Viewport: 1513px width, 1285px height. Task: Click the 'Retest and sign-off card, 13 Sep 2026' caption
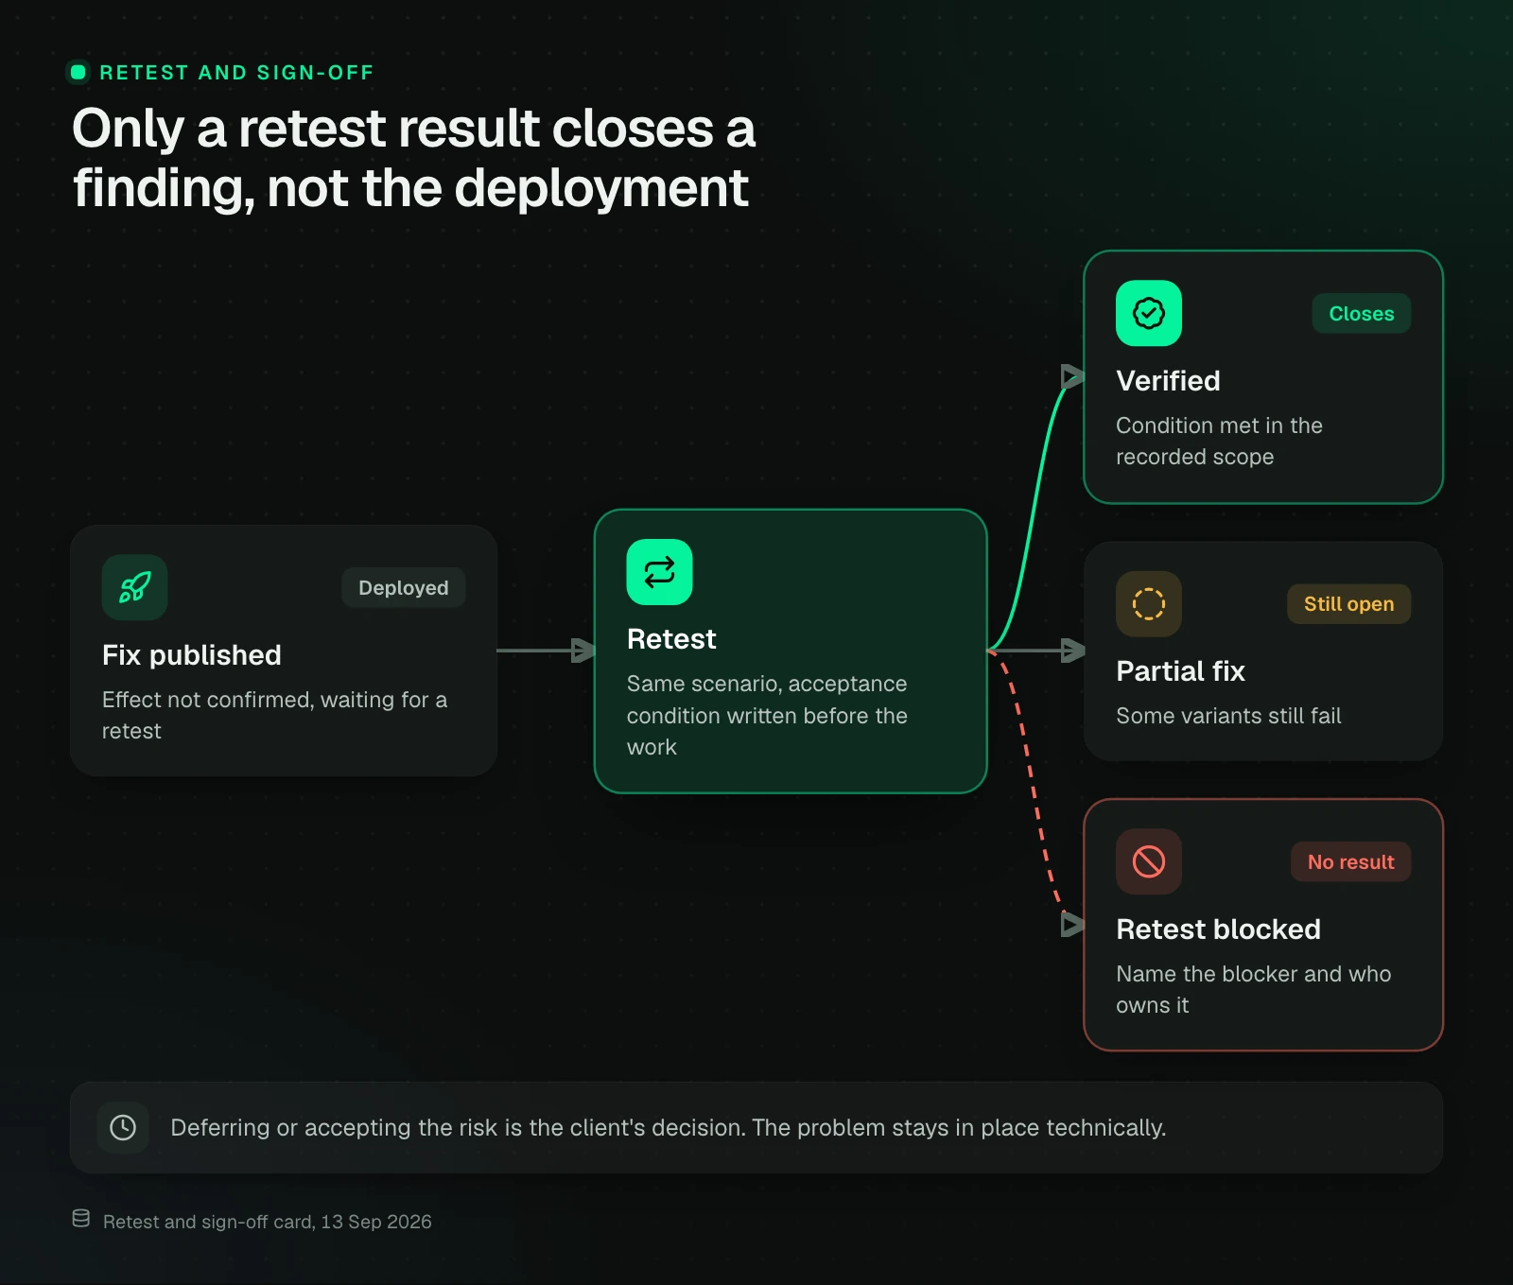coord(267,1221)
